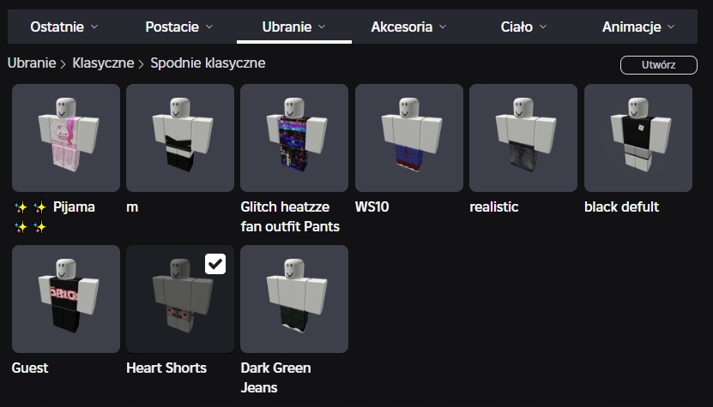Pick the realistic jeans thumbnail

[523, 138]
